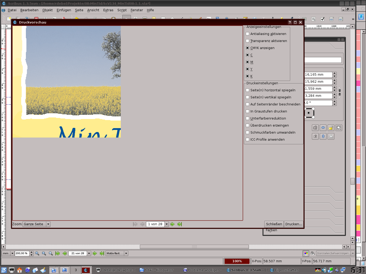Image resolution: width=366 pixels, height=274 pixels.
Task: Expand the Motiv-Text layer dropdown
Action: click(x=126, y=253)
